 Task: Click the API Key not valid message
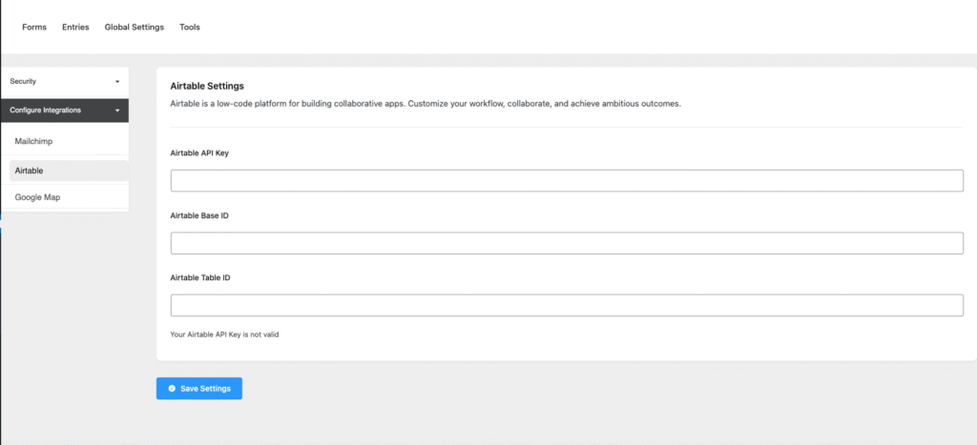(230, 334)
